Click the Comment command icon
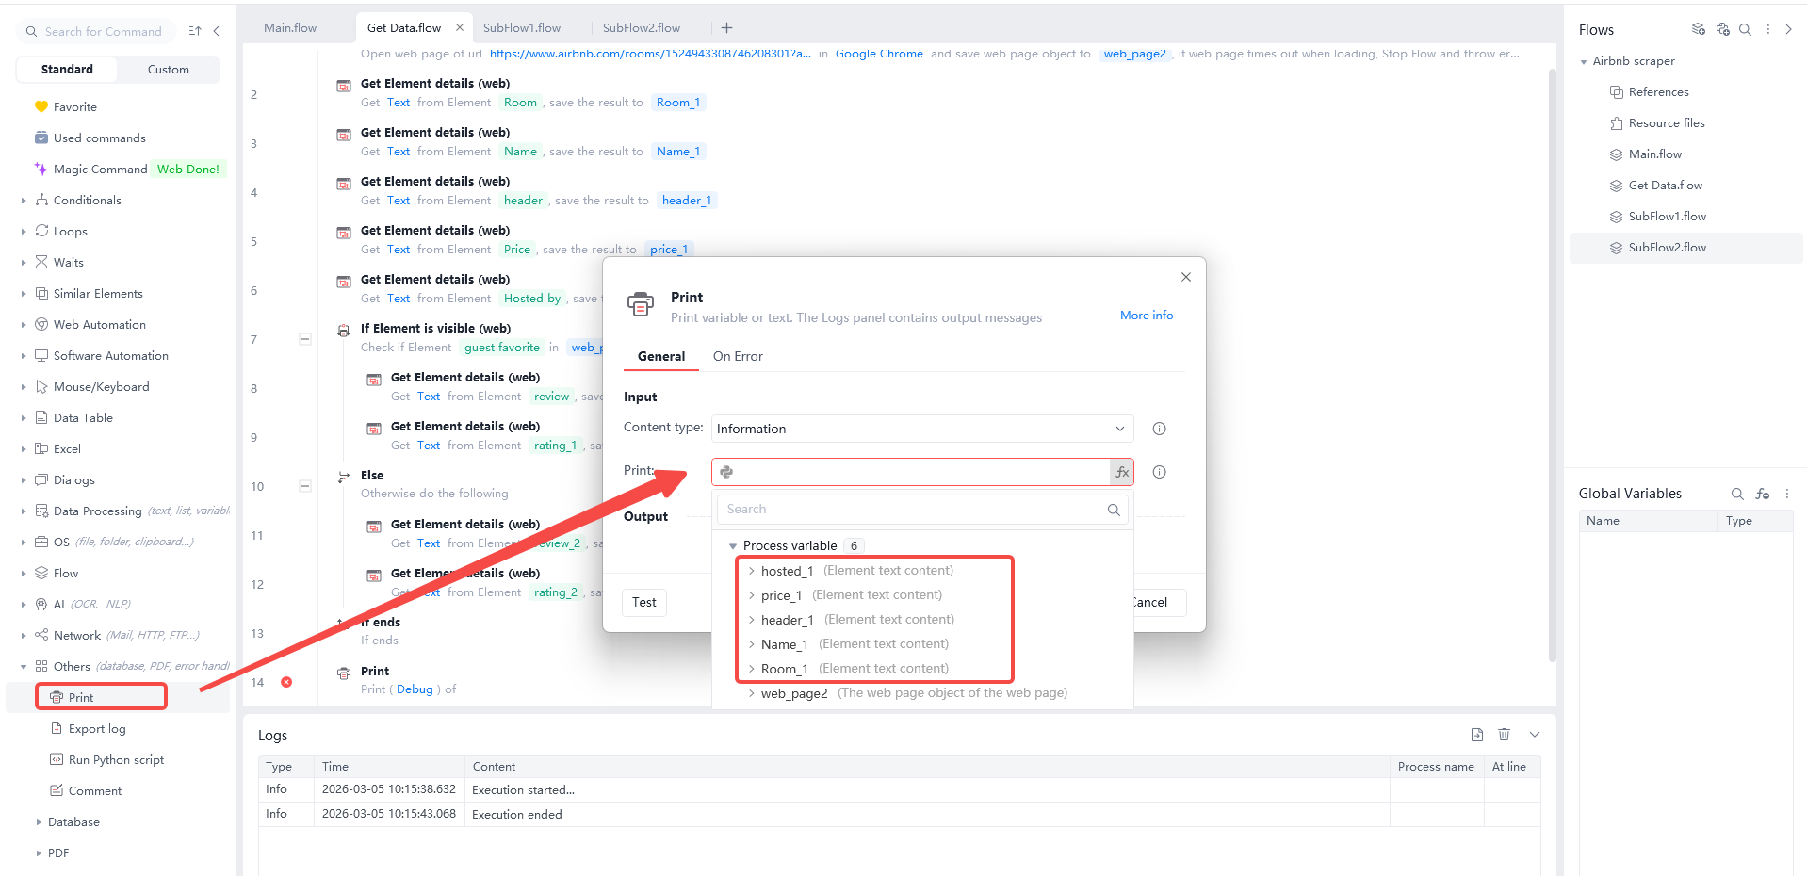The width and height of the screenshot is (1807, 876). [x=57, y=790]
